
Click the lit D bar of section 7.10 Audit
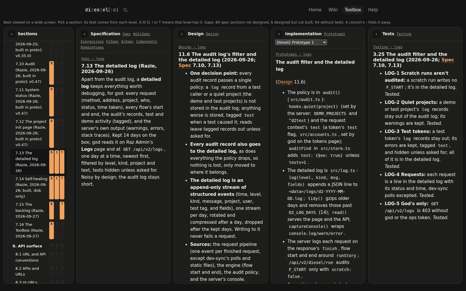[x=52, y=73]
